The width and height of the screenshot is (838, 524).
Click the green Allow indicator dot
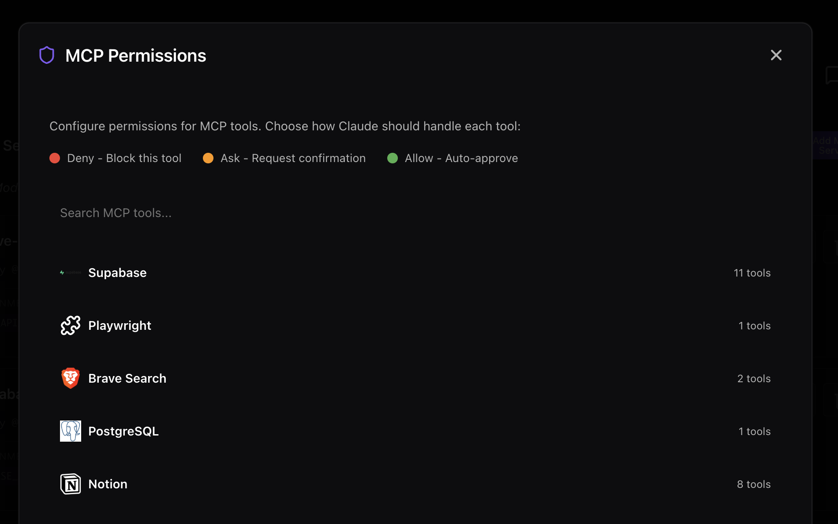393,158
